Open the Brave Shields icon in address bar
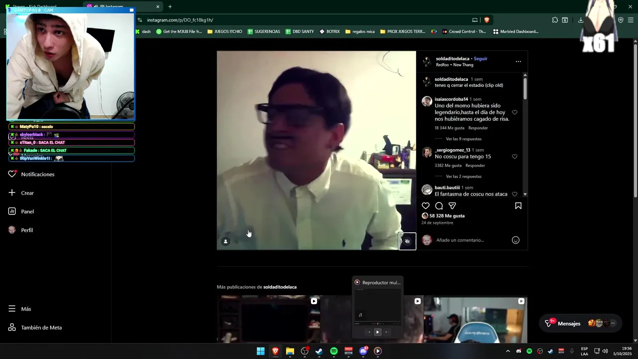Screen dimensions: 638x359 486,20
